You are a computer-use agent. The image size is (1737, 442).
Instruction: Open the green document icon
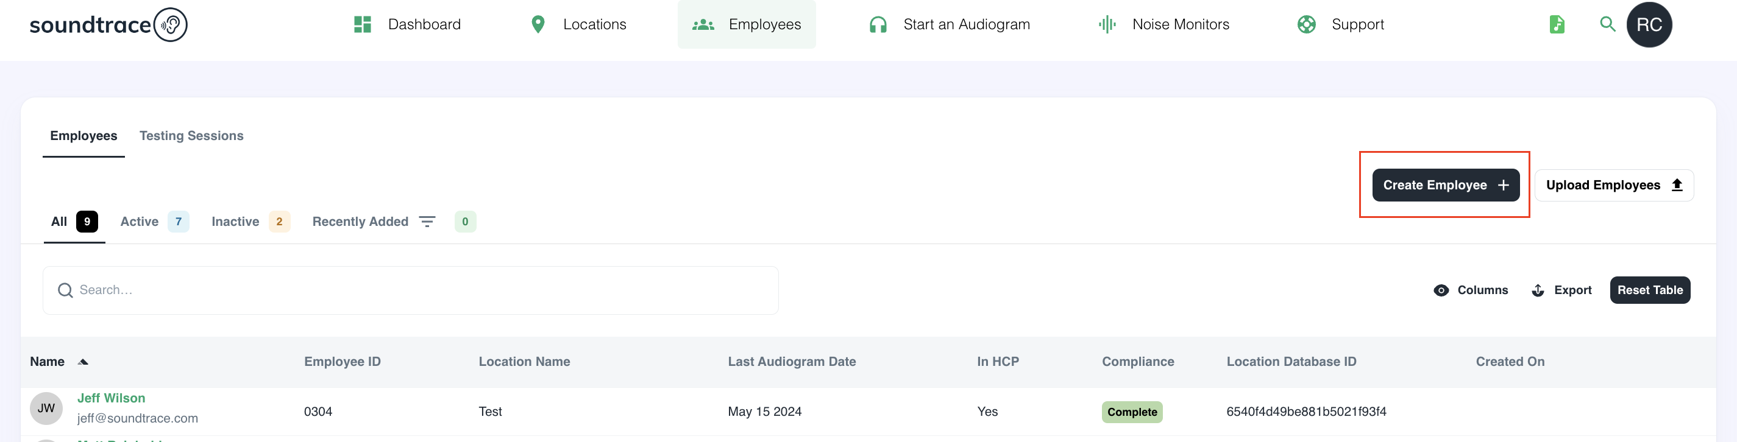(x=1557, y=25)
